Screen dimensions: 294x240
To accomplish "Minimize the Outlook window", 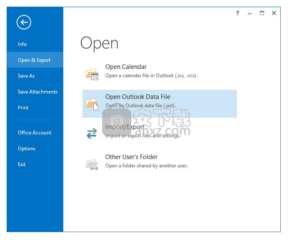I will pos(249,13).
